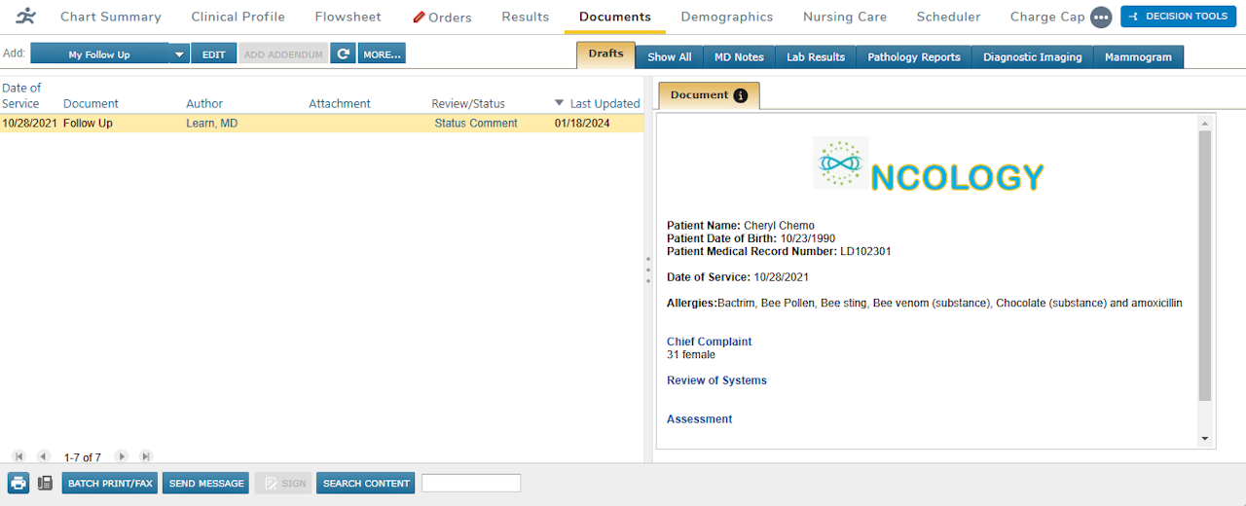Viewport: 1246px width, 506px height.
Task: Click the search content text field
Action: click(x=471, y=483)
